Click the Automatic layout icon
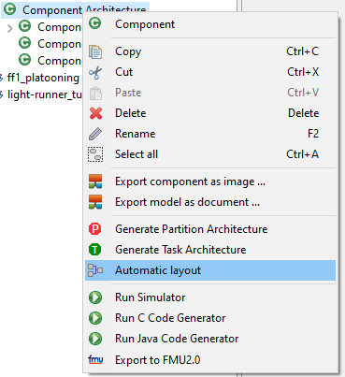This screenshot has width=345, height=377. (x=95, y=270)
